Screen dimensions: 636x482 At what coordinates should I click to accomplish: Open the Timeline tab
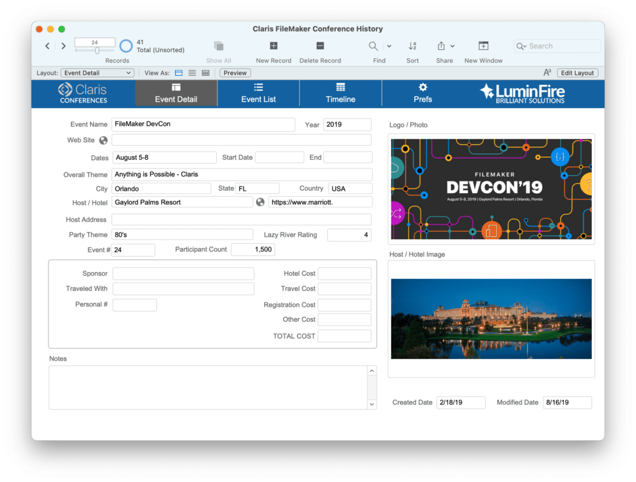340,93
